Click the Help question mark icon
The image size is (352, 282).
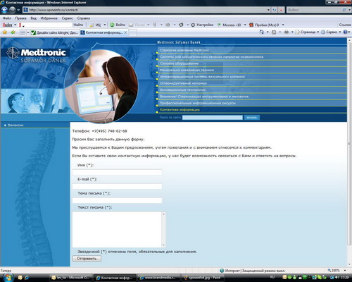(x=345, y=32)
